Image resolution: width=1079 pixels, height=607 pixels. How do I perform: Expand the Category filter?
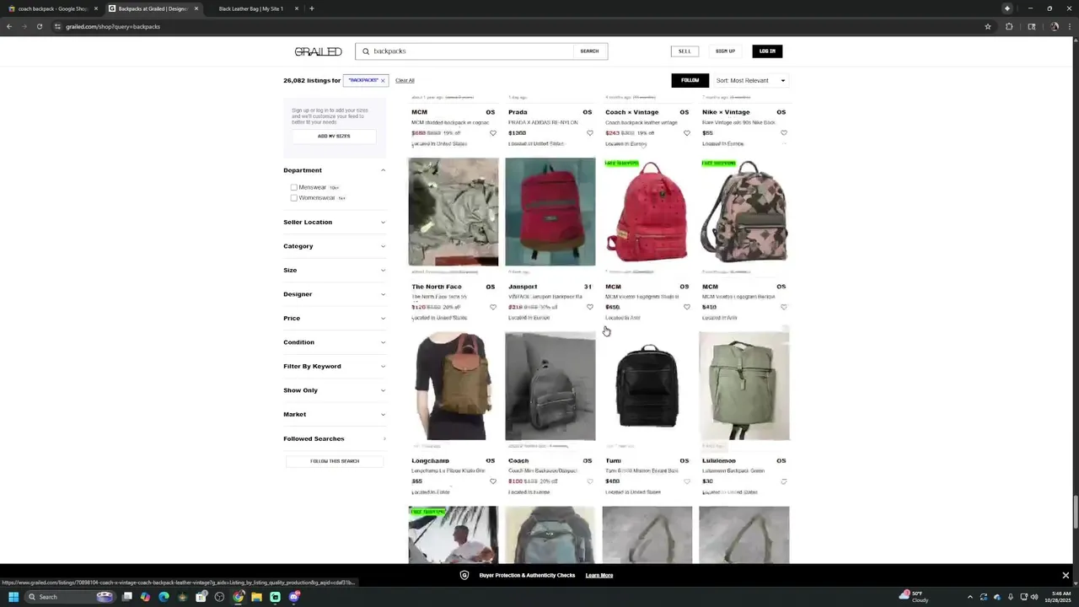[335, 246]
